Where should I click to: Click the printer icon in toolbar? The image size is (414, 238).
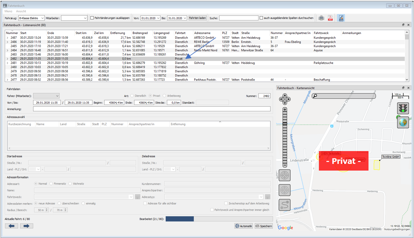click(x=321, y=18)
